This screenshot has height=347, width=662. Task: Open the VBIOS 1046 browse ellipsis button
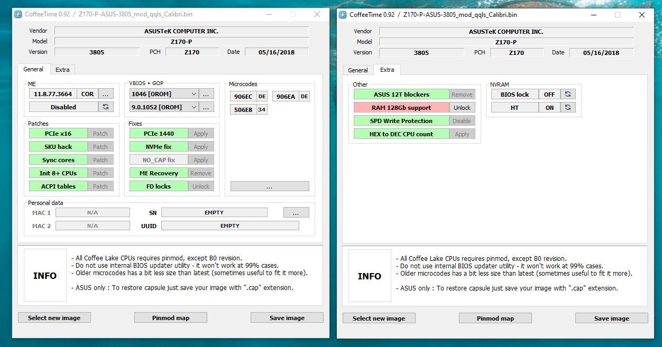click(x=207, y=93)
